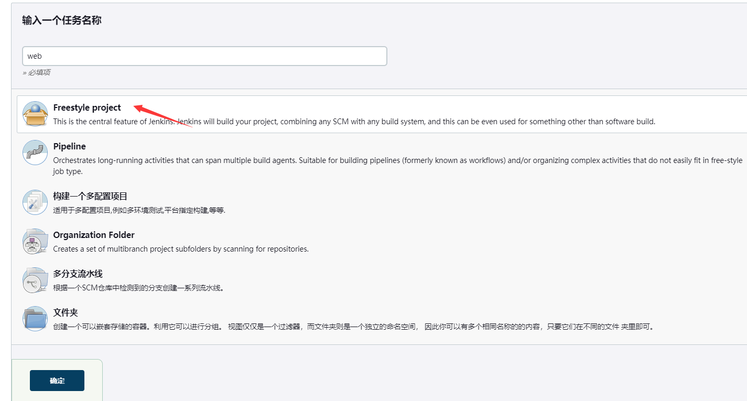Image resolution: width=747 pixels, height=401 pixels.
Task: Click the multibranch subfolders description text
Action: [181, 249]
